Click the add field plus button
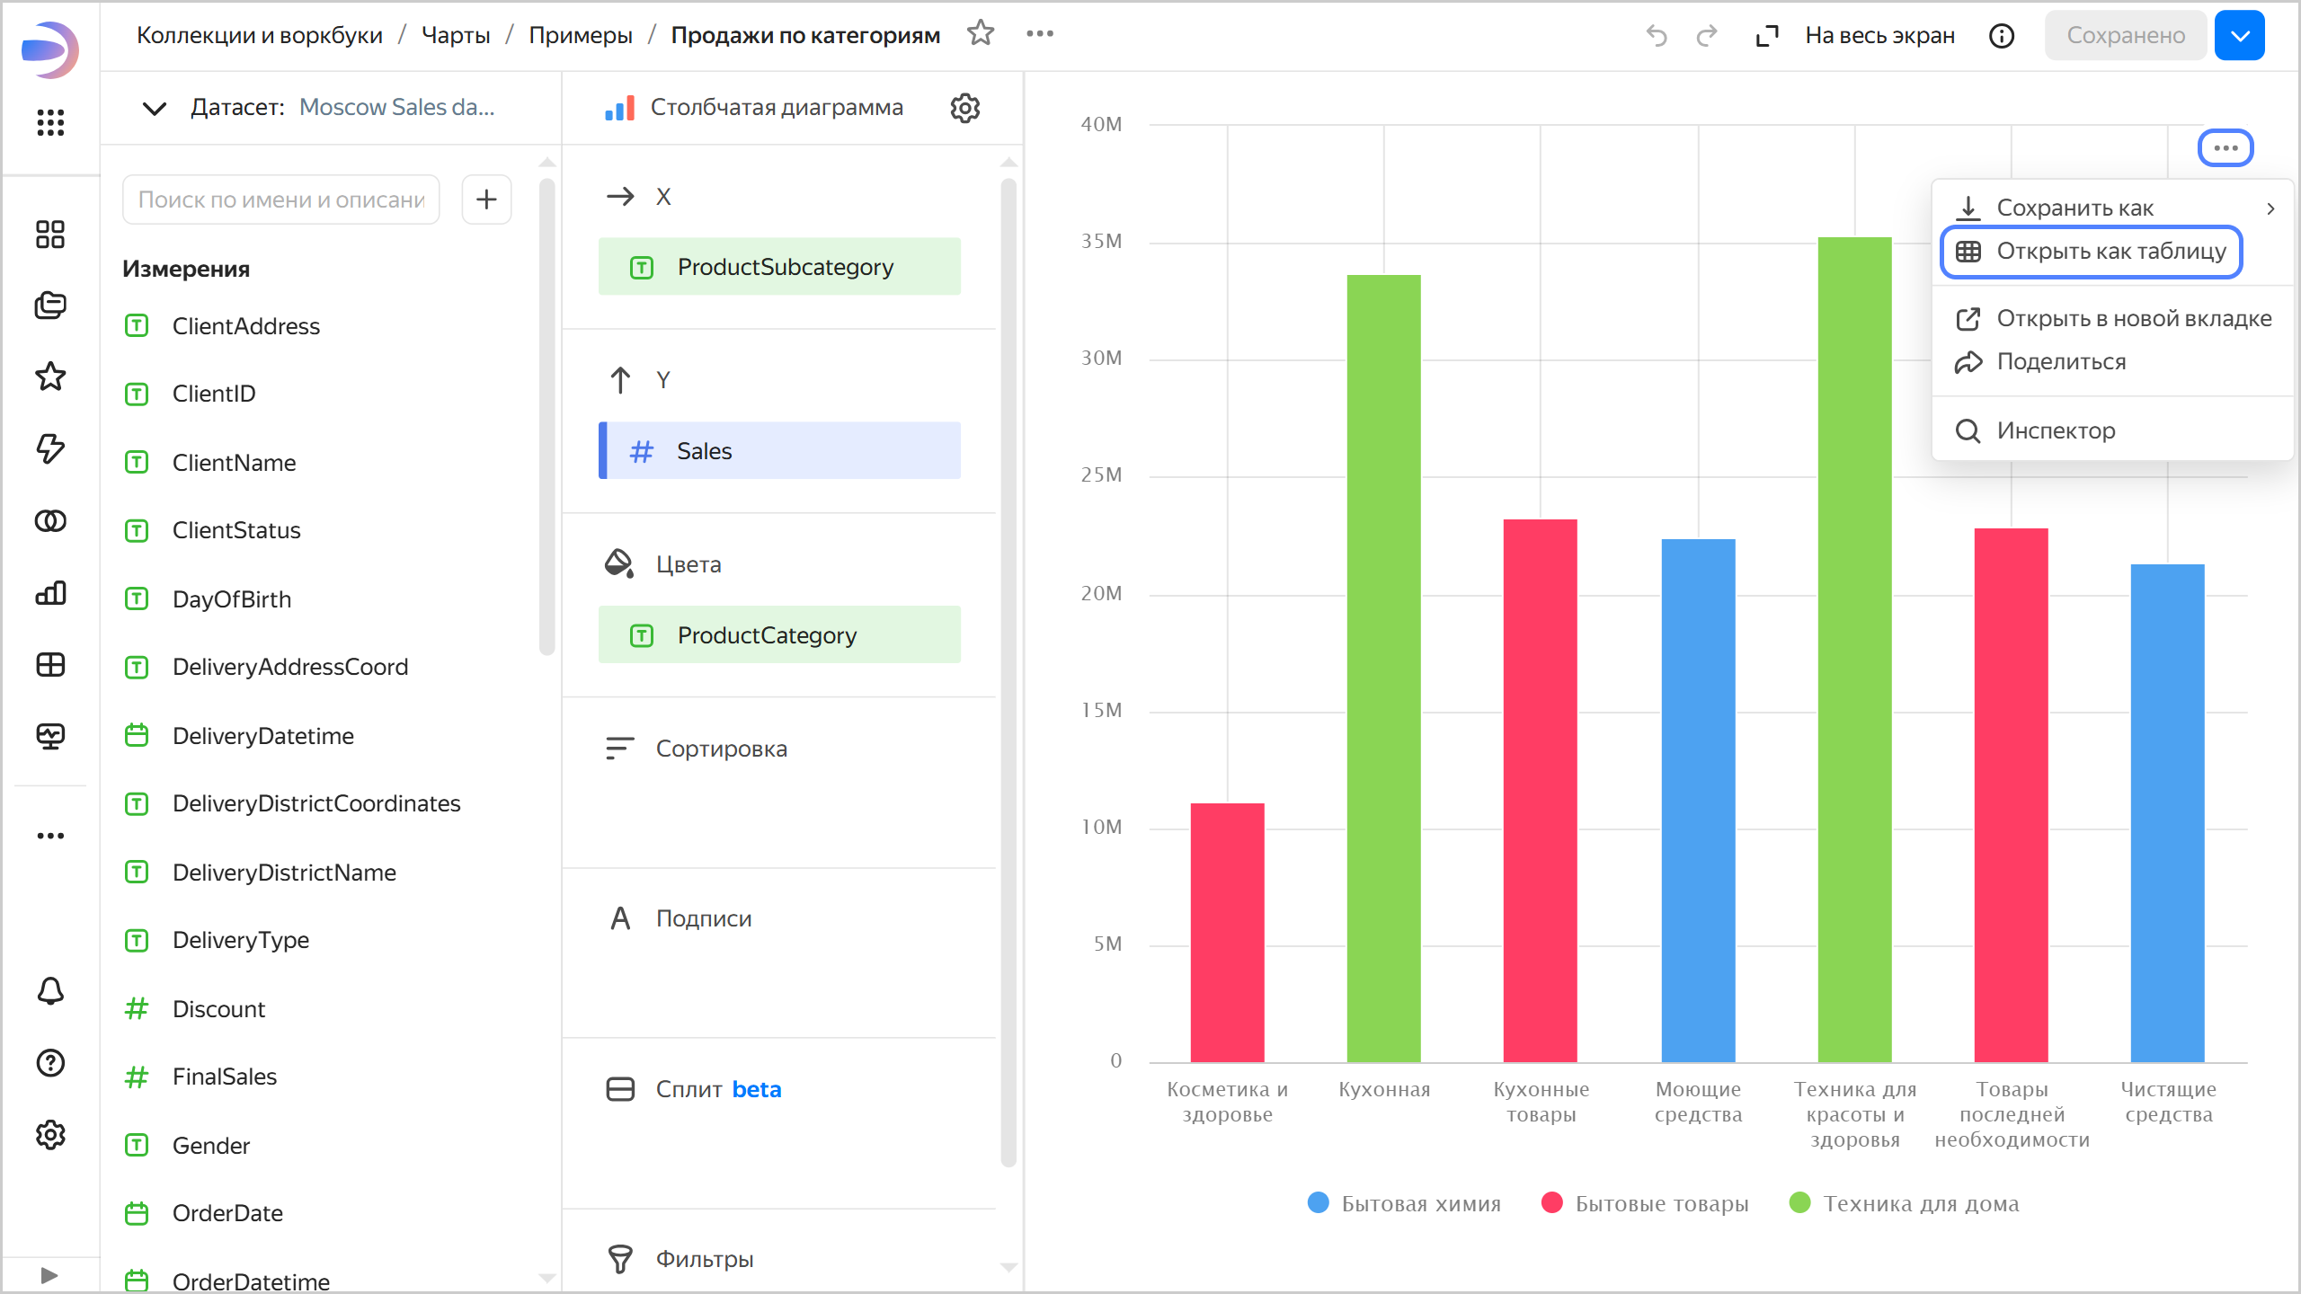This screenshot has width=2301, height=1294. [x=486, y=199]
